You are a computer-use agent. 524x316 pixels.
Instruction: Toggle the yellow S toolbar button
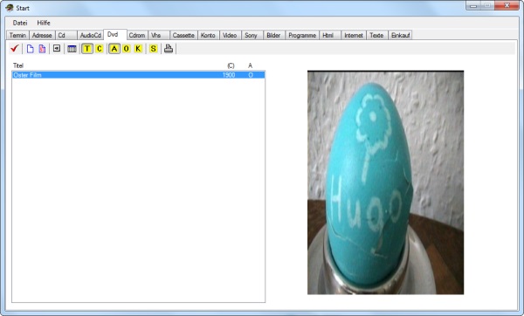point(154,49)
